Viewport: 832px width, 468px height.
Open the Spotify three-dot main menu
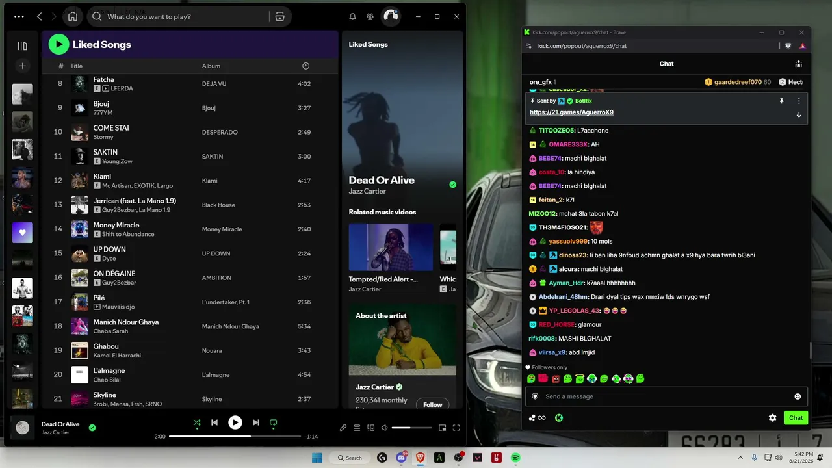click(19, 16)
